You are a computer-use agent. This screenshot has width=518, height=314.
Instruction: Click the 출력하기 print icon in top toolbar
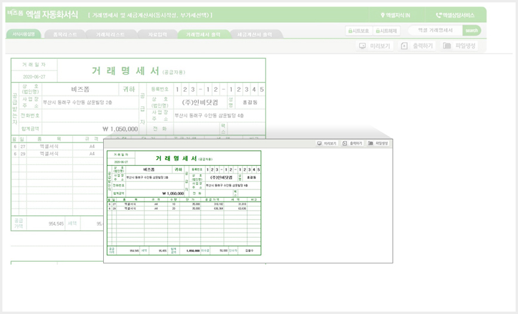click(404, 46)
